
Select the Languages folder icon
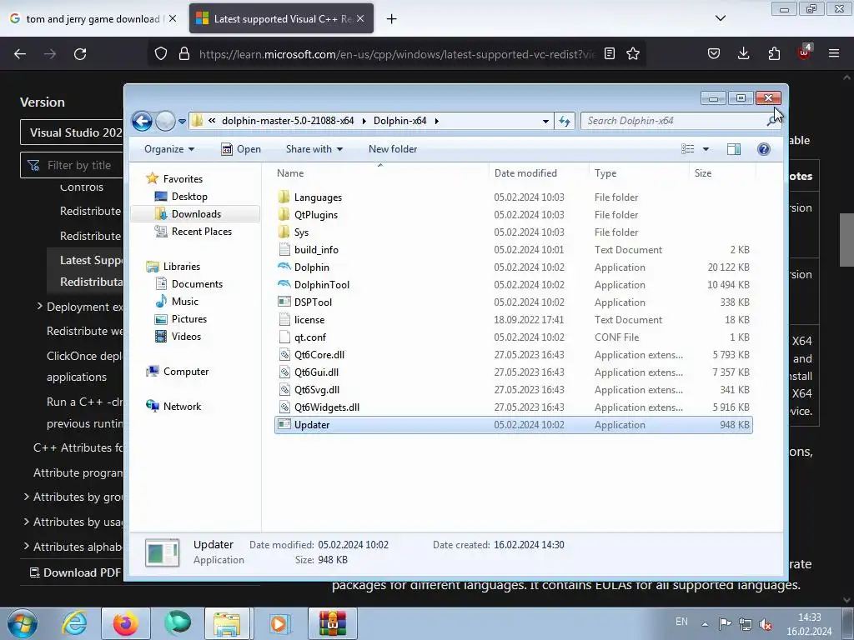coord(284,197)
